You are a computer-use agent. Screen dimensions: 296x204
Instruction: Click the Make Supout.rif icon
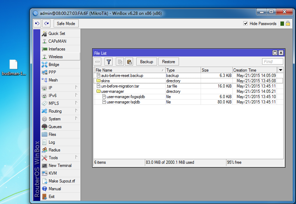coord(45,181)
